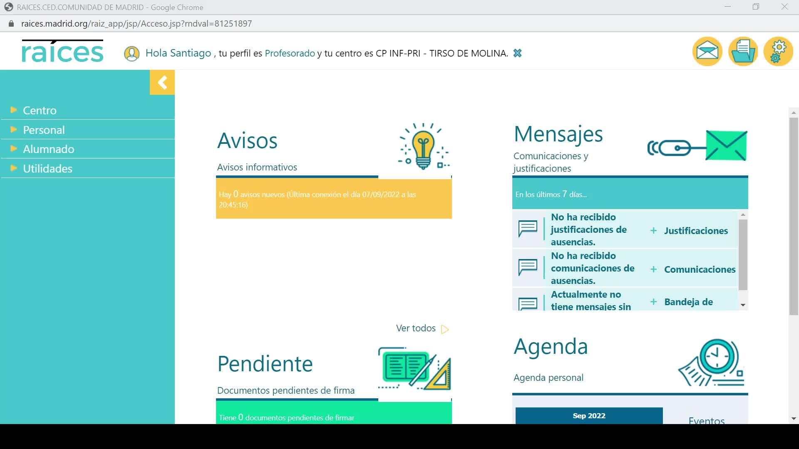Viewport: 799px width, 449px height.
Task: Click the Sep 2022 calendar header
Action: pyautogui.click(x=589, y=416)
